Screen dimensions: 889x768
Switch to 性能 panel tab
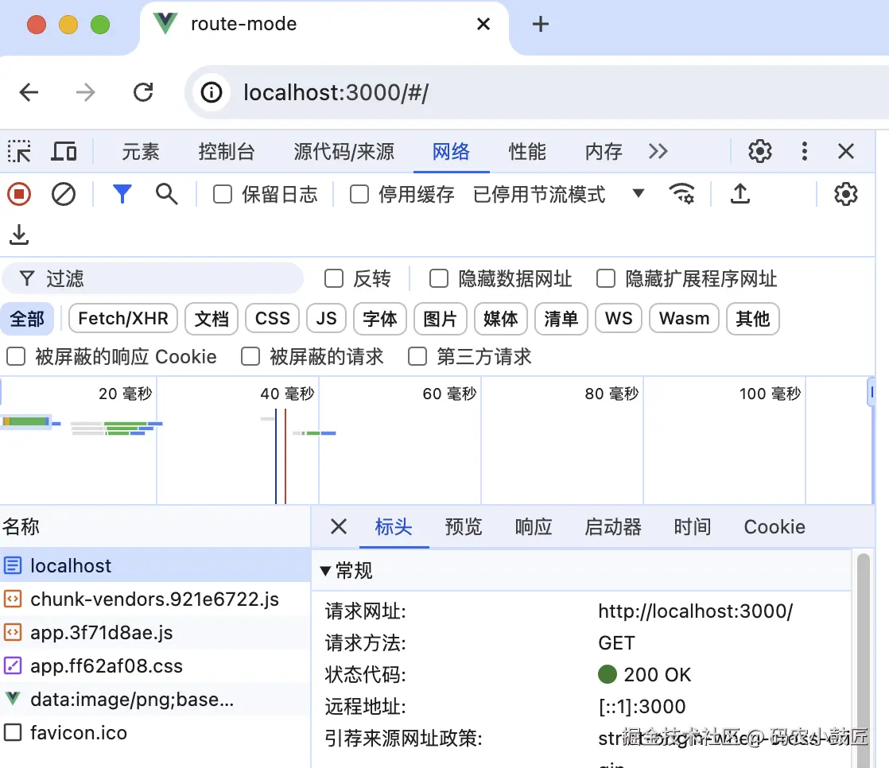[x=527, y=152]
